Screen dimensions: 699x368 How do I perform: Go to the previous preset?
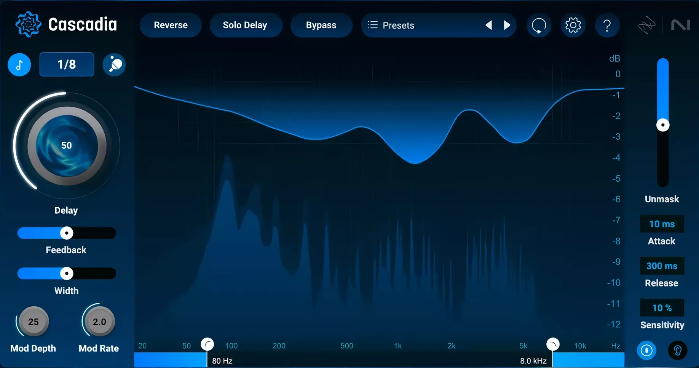pyautogui.click(x=488, y=25)
